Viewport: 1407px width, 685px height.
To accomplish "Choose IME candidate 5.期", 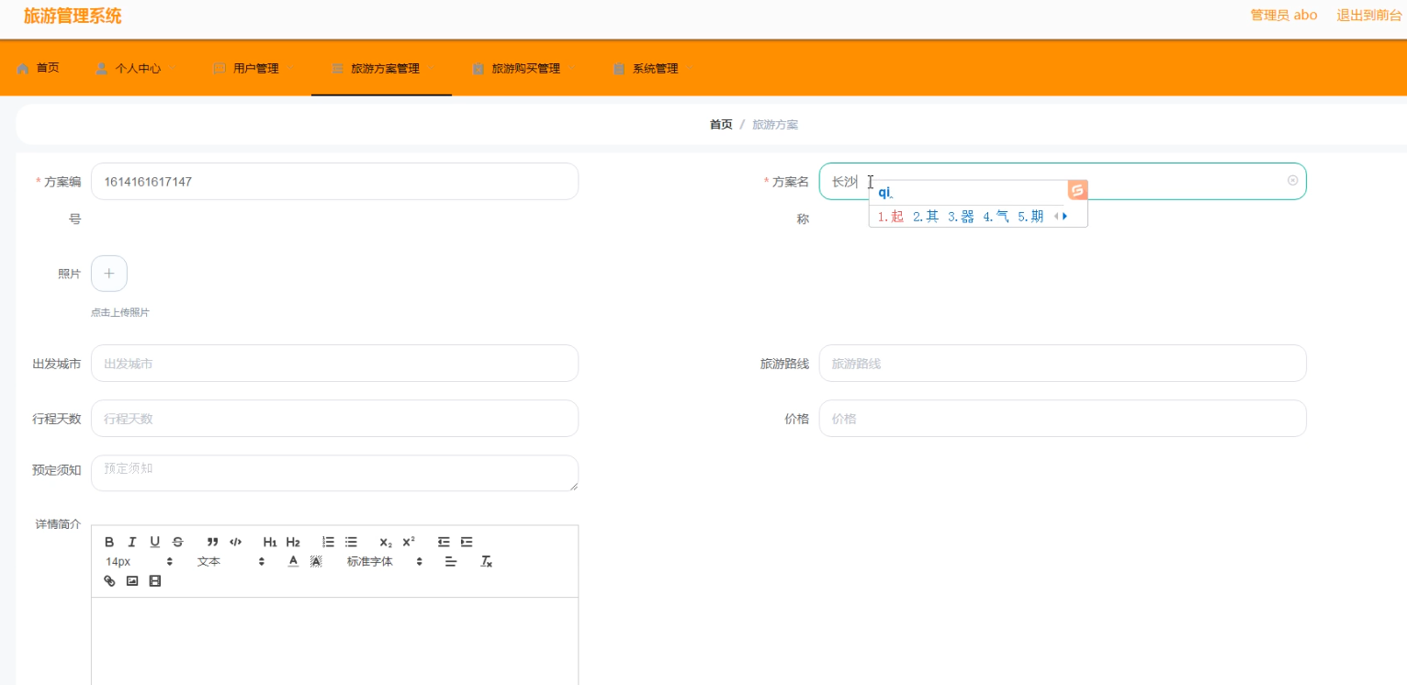I will click(x=1030, y=217).
